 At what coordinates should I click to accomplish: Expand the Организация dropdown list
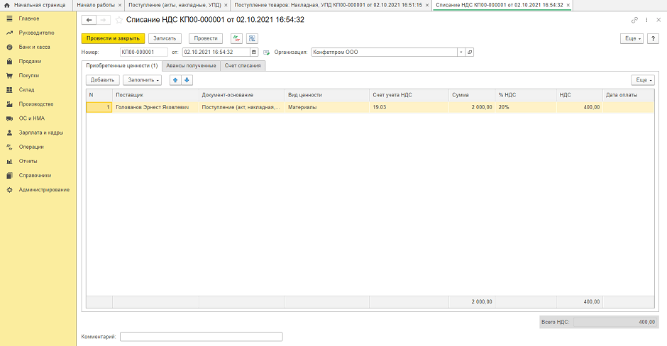(461, 52)
